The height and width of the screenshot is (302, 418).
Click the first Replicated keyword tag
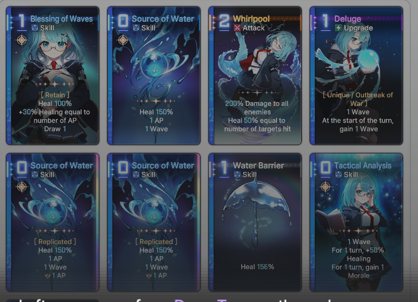tap(55, 241)
